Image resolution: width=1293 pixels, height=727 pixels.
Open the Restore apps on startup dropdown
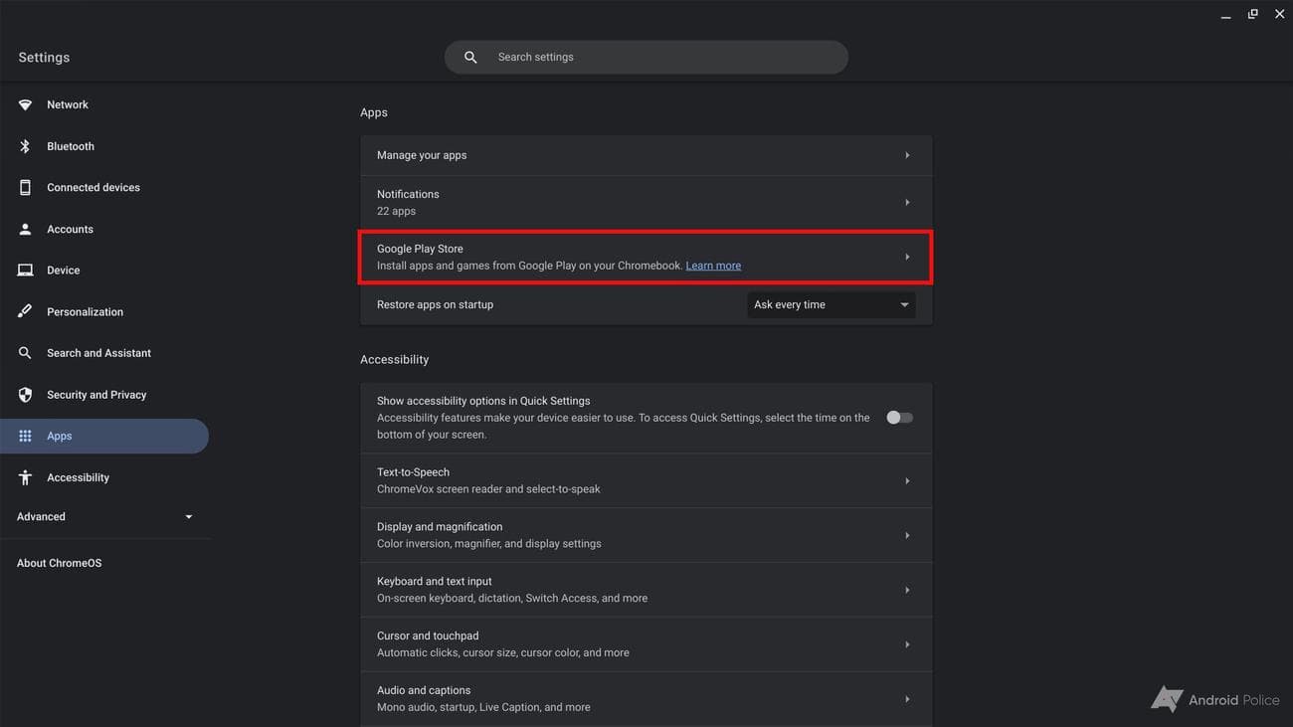[x=831, y=304]
